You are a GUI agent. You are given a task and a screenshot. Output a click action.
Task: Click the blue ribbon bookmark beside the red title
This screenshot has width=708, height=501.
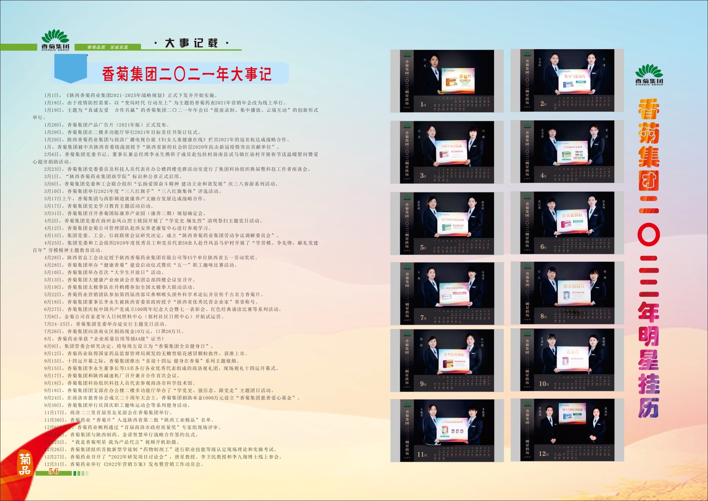71,68
